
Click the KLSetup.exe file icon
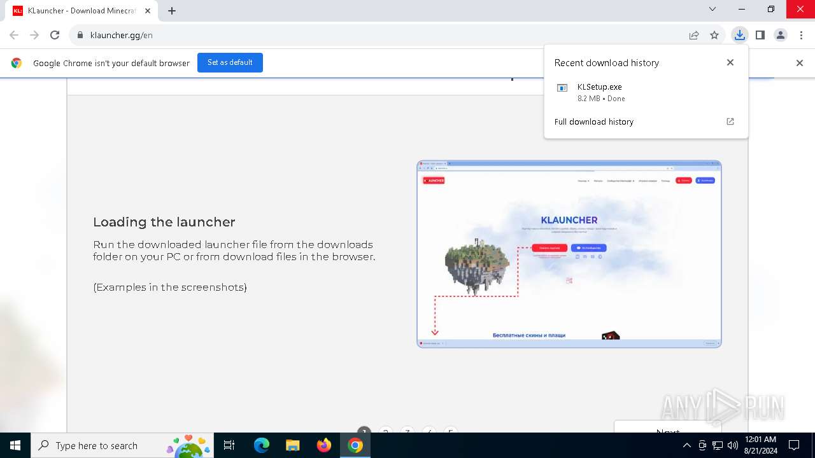point(562,88)
